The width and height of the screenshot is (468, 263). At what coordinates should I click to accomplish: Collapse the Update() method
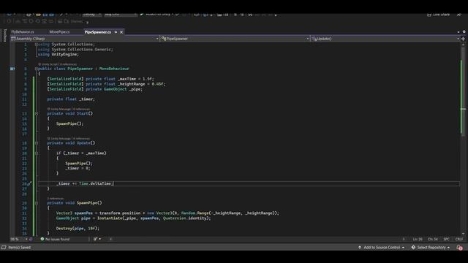[37, 143]
